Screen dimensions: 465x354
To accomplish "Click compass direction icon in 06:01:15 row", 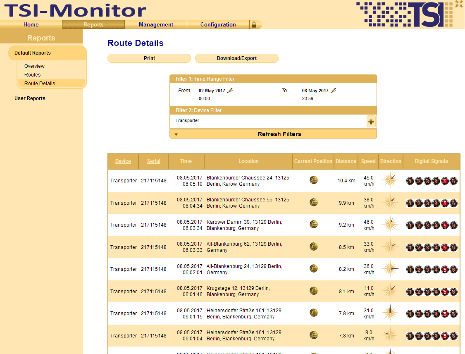I will coord(390,313).
